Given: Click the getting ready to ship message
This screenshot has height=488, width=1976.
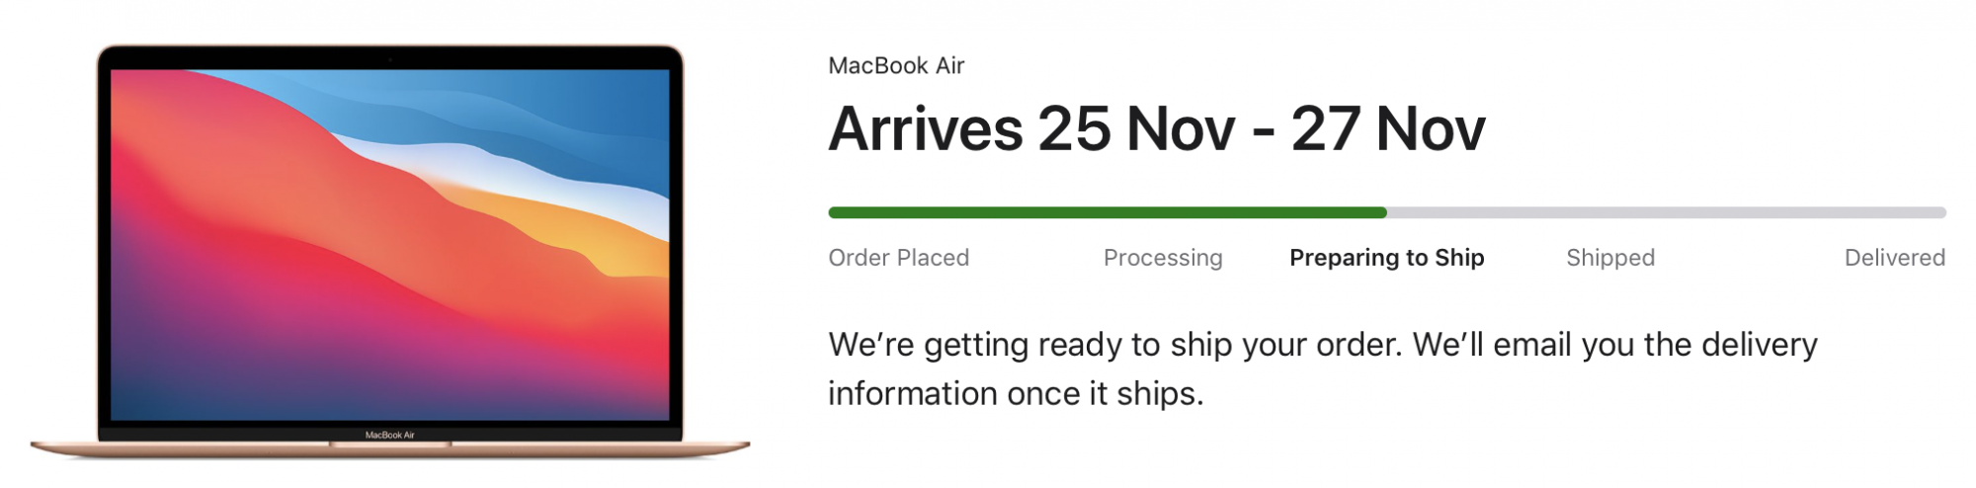Looking at the screenshot, I should coord(1323,368).
